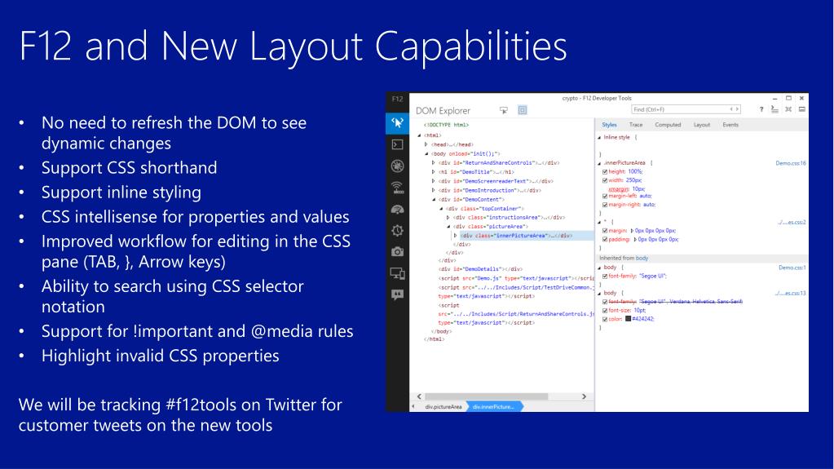Image resolution: width=834 pixels, height=469 pixels.
Task: Collapse the Inline style rule
Action: (599, 137)
